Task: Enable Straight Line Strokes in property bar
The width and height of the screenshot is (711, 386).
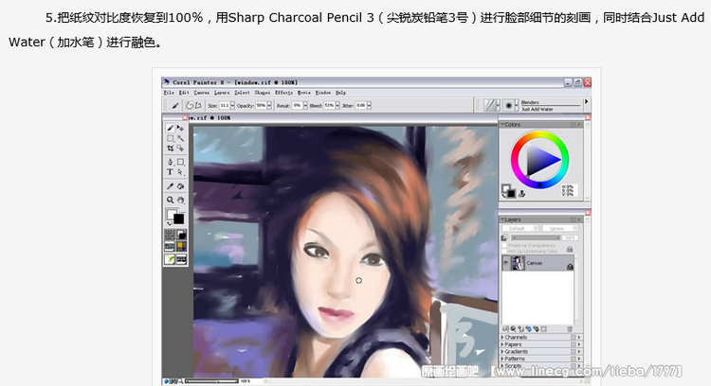Action: (198, 105)
